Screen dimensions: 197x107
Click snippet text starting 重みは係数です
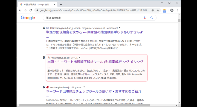click(x=96, y=74)
